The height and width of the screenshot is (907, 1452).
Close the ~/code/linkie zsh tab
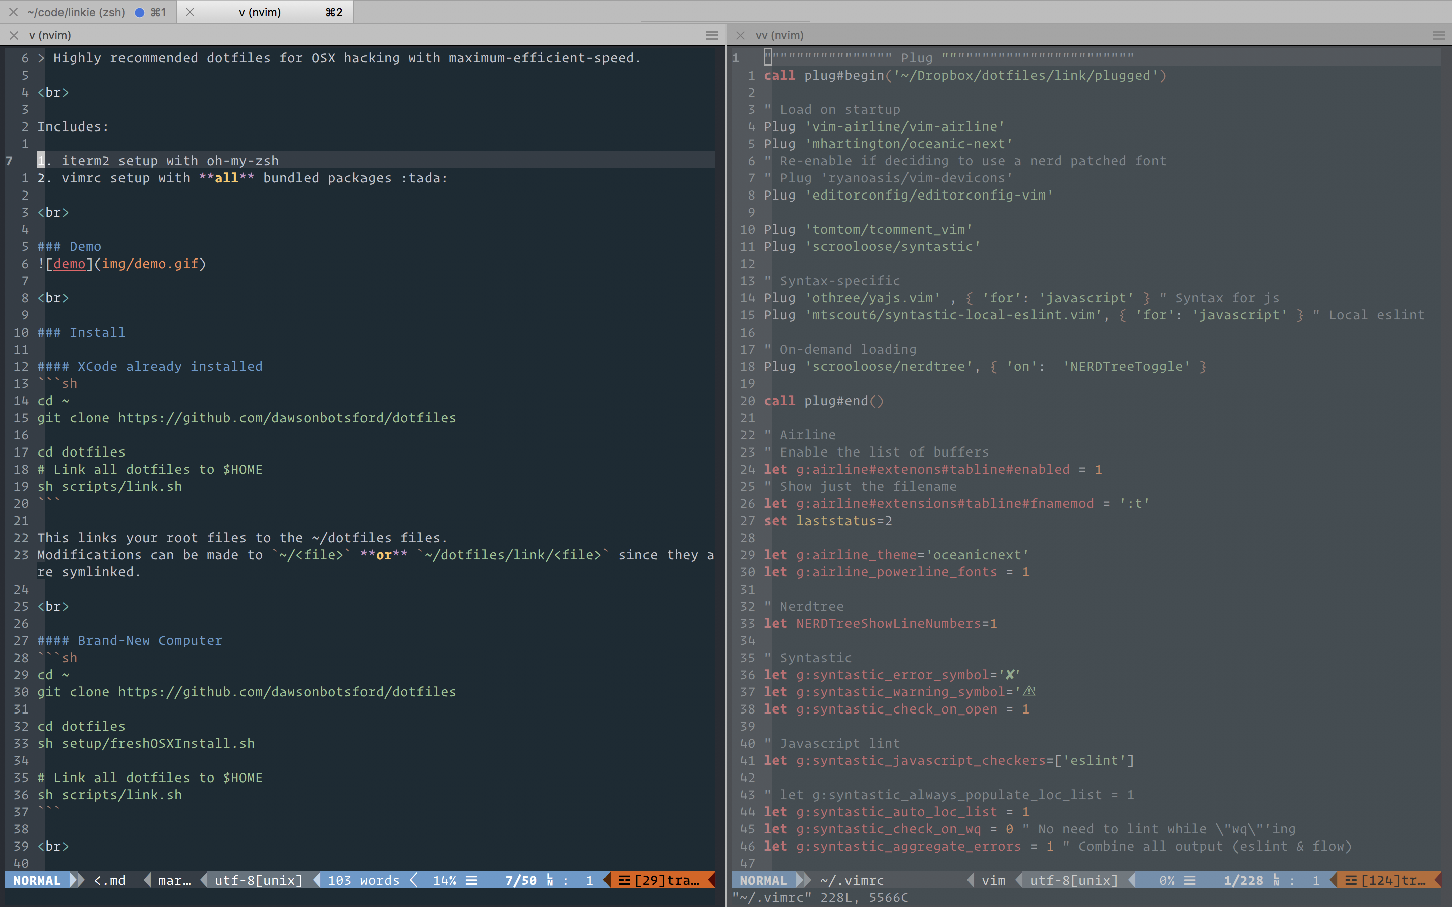coord(13,12)
